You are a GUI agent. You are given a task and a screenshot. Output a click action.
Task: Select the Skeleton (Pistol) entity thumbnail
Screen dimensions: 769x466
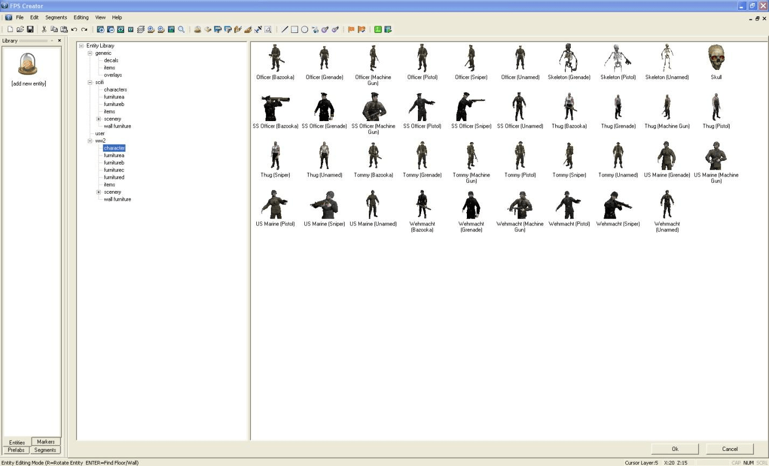pyautogui.click(x=618, y=58)
